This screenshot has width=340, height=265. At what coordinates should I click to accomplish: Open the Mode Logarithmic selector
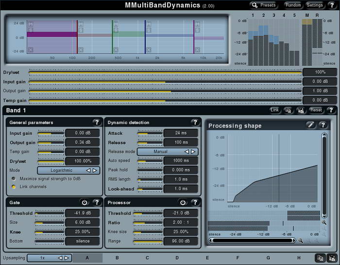tap(68, 171)
